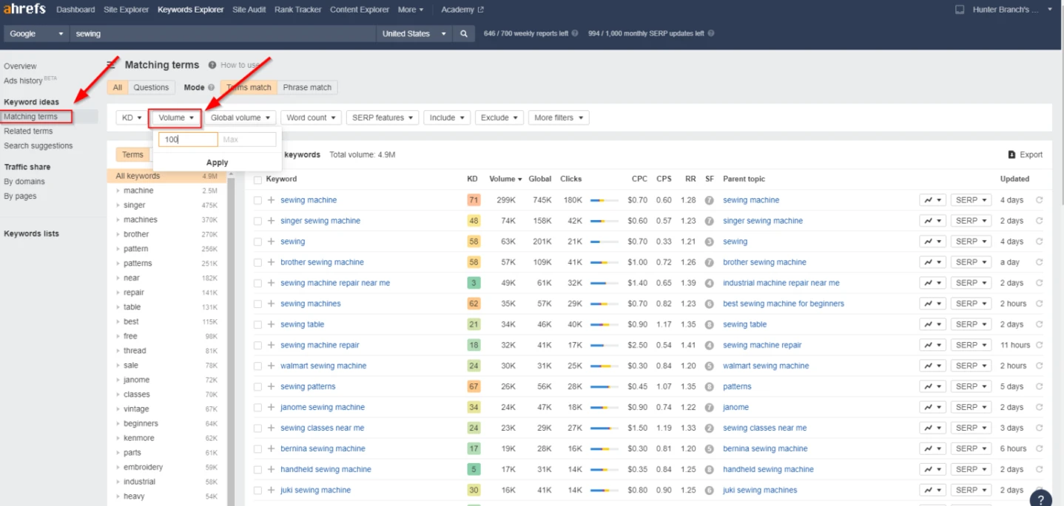1064x506 pixels.
Task: Click the KD 3 badge for 'sewing machine repair near me'
Action: click(x=474, y=283)
